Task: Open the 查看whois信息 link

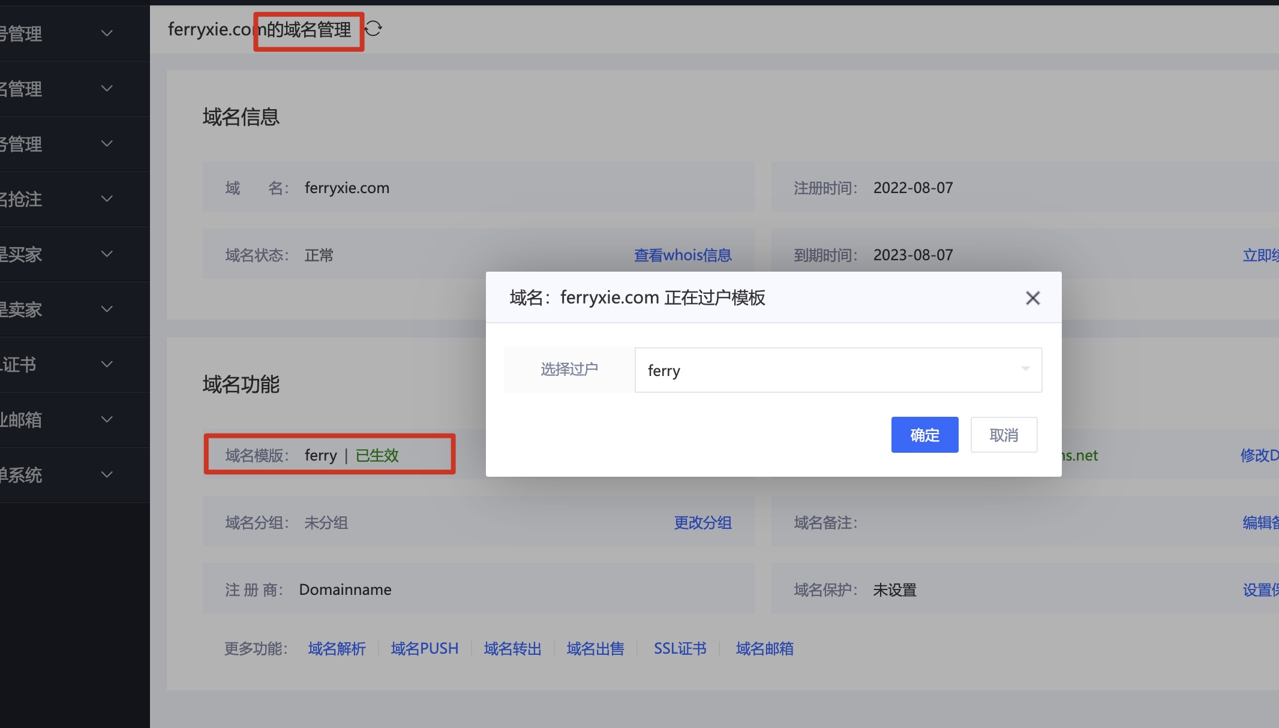Action: click(x=683, y=255)
